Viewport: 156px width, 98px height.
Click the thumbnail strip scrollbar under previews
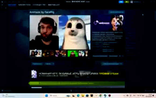pyautogui.click(x=60, y=58)
